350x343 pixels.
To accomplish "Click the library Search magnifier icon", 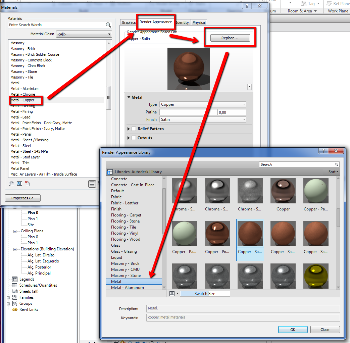I will [x=336, y=164].
